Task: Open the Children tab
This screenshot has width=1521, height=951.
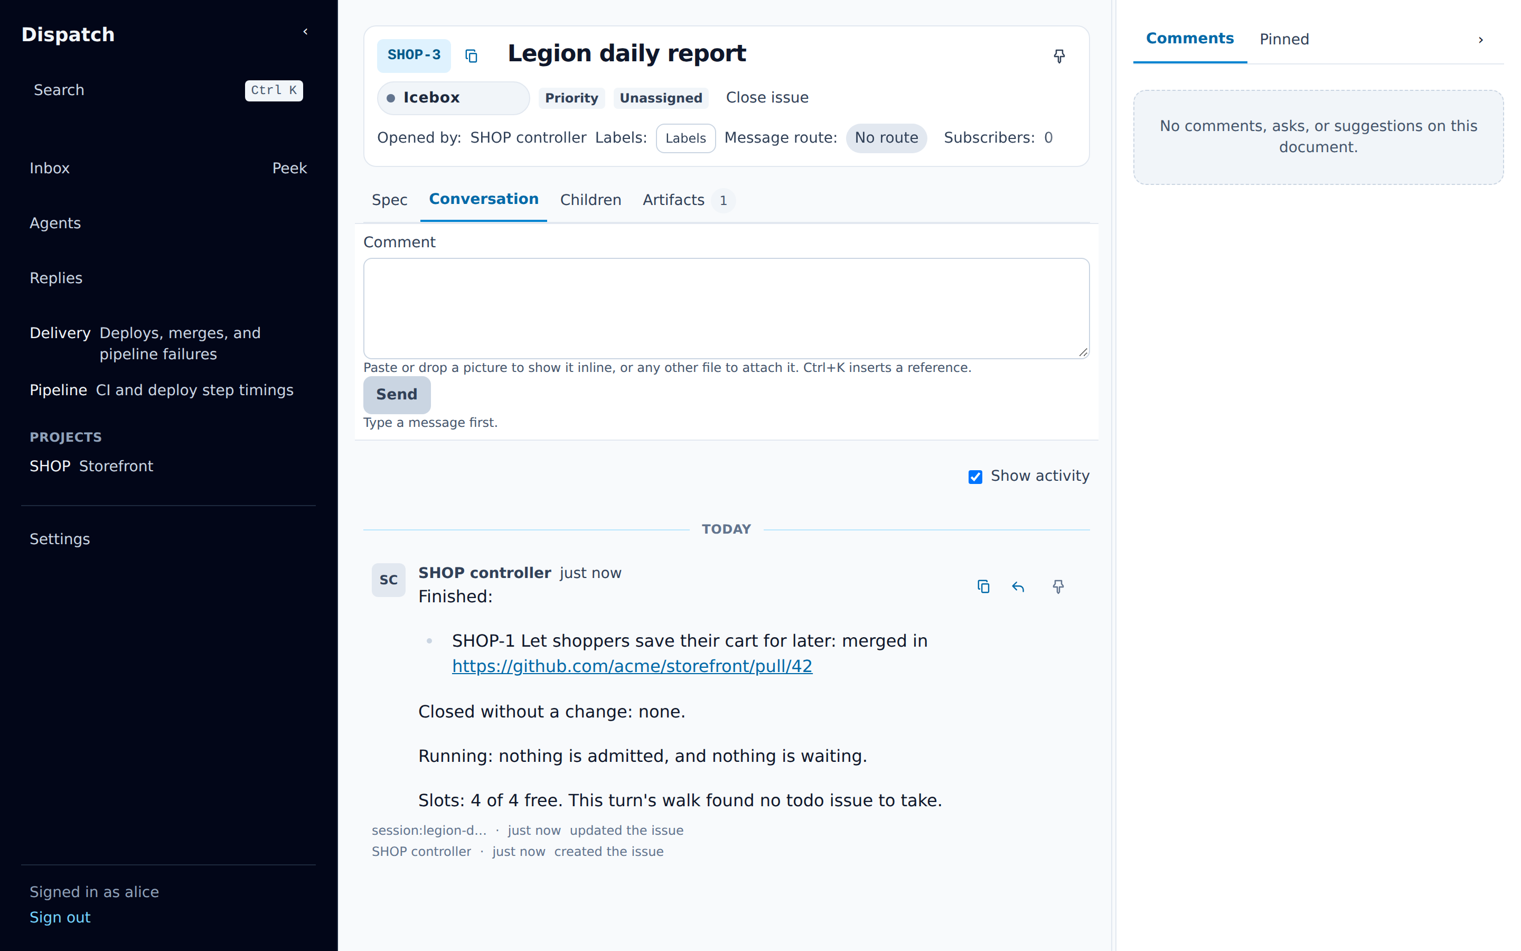Action: [591, 200]
